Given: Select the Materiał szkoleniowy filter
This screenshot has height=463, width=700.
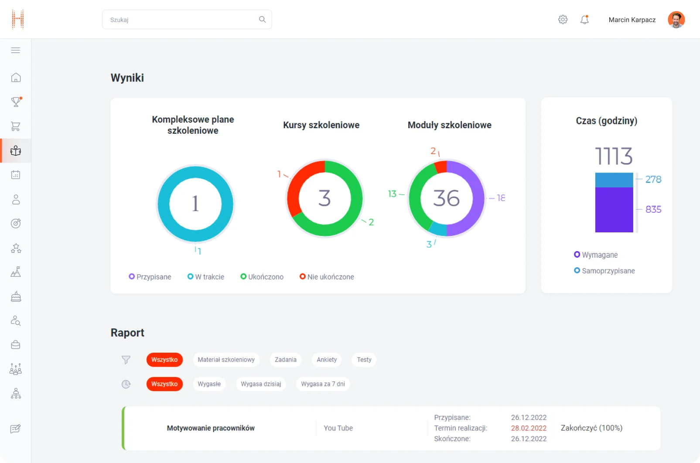Looking at the screenshot, I should (226, 360).
